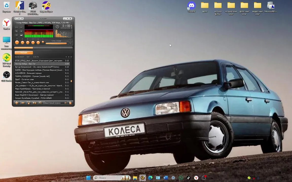Image resolution: width=292 pixels, height=182 pixels.
Task: Click the magnifier search icon in playlist toolbar
Action: (40, 103)
